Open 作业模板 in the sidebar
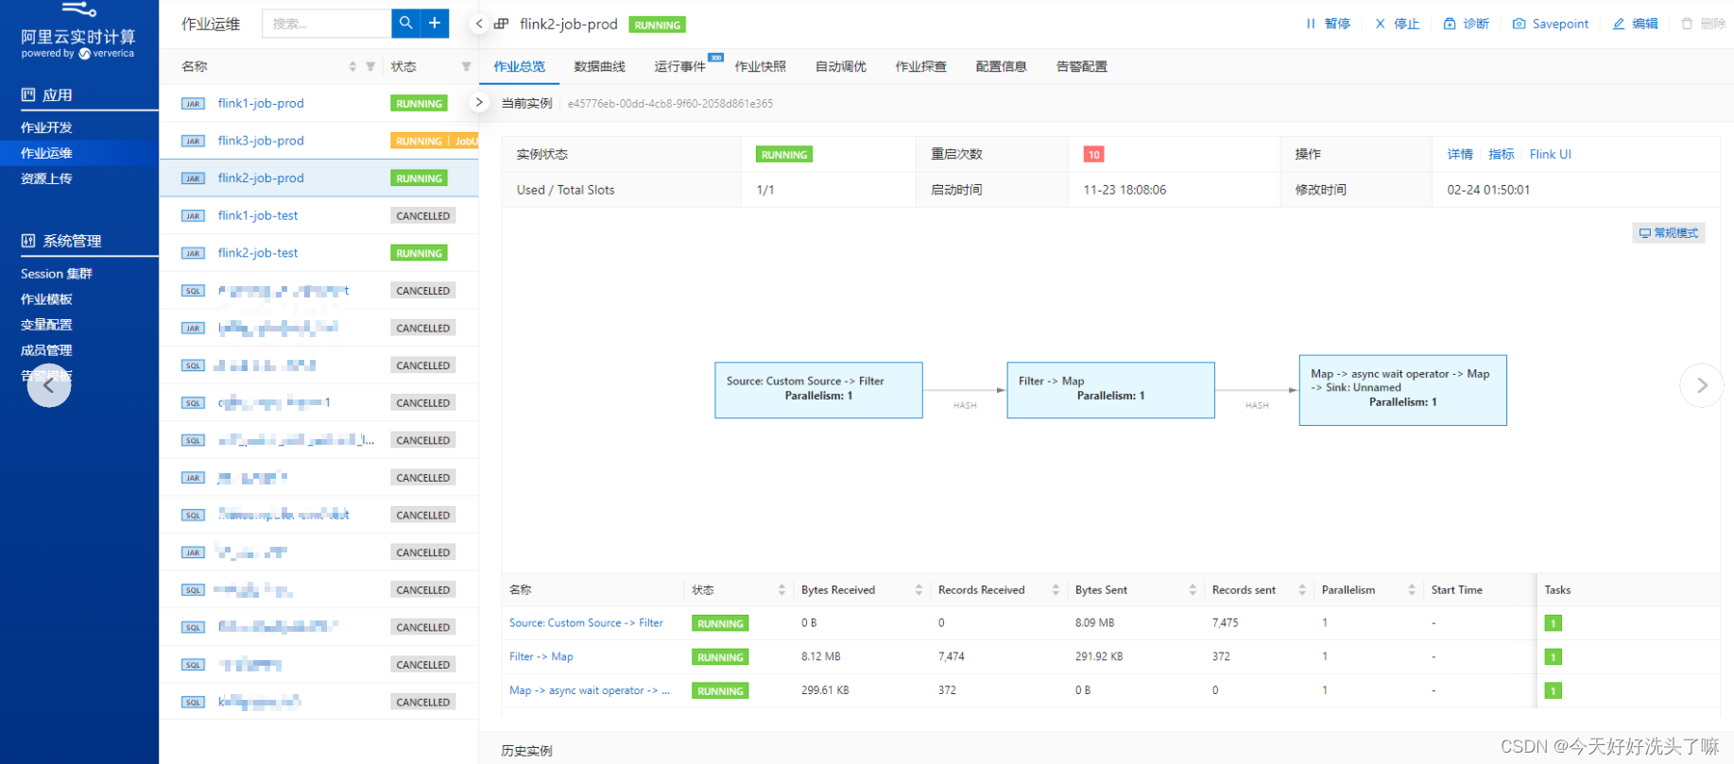Screen dimensions: 1734x764 pos(46,299)
